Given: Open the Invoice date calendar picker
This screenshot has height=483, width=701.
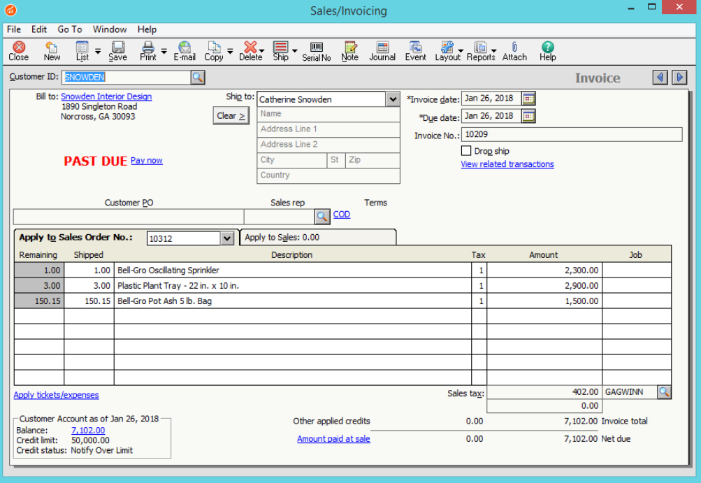Looking at the screenshot, I should [528, 99].
